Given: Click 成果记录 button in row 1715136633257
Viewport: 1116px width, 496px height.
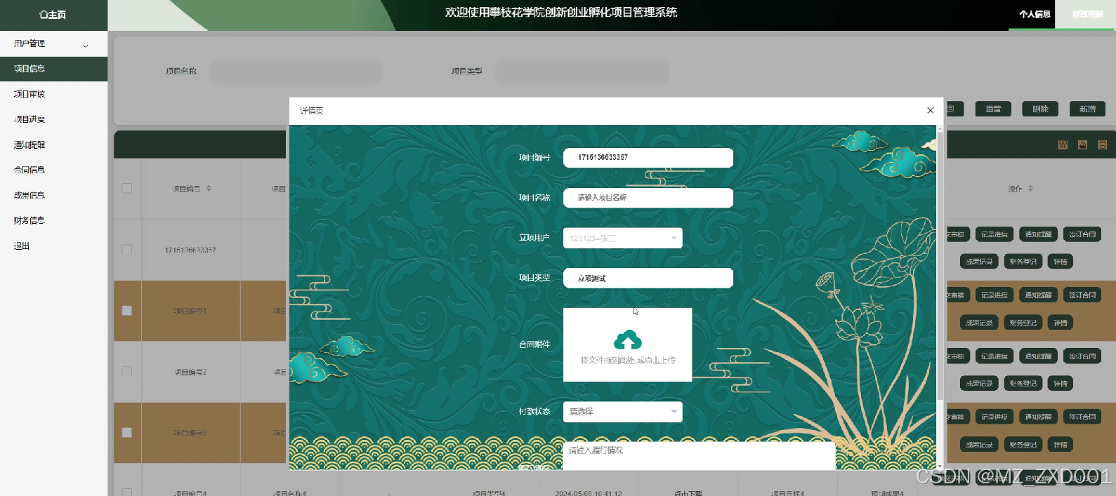Looking at the screenshot, I should point(979,262).
